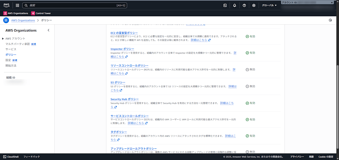Open the Inspector ポリシー link
The width and height of the screenshot is (339, 160).
tap(122, 49)
